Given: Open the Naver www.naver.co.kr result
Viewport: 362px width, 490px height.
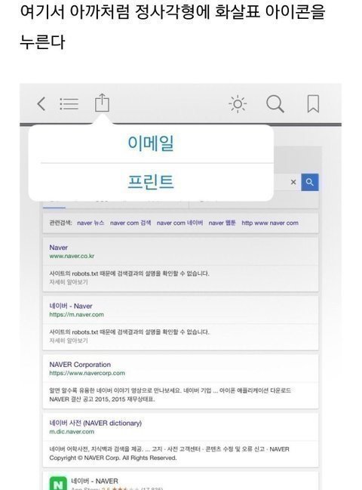Looking at the screenshot, I should (x=58, y=248).
